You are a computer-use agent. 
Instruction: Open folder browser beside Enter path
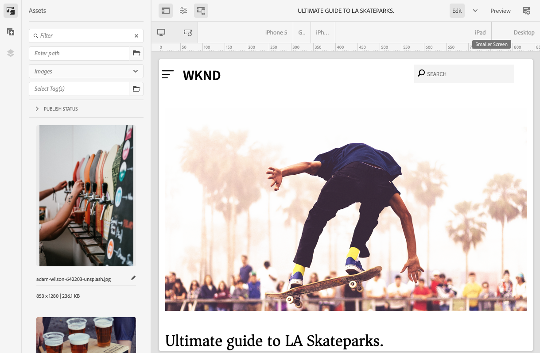click(136, 54)
